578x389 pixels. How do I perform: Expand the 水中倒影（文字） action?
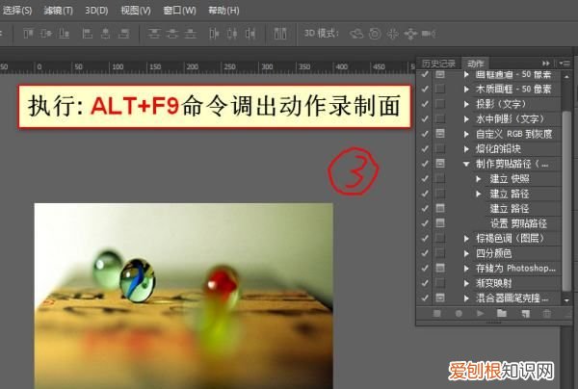click(x=466, y=119)
